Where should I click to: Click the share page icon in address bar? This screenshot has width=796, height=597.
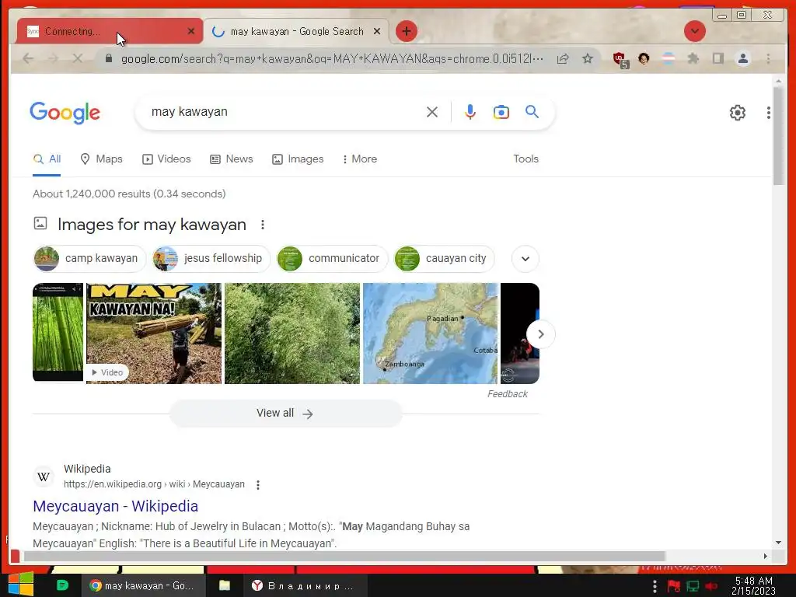[563, 59]
